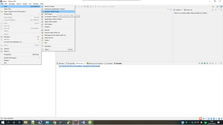Select Static Web Project entry
Image resolution: width=223 pixels, height=125 pixels.
(58, 22)
